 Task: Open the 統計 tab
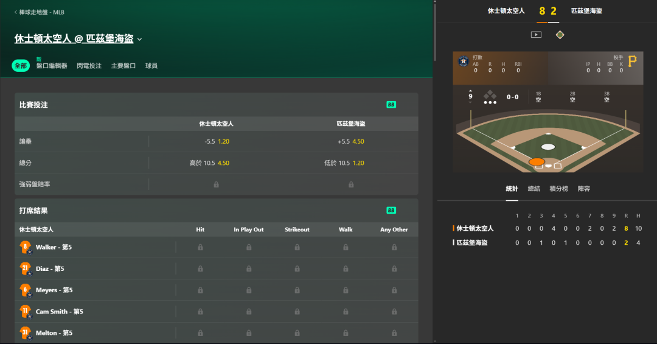click(x=512, y=189)
